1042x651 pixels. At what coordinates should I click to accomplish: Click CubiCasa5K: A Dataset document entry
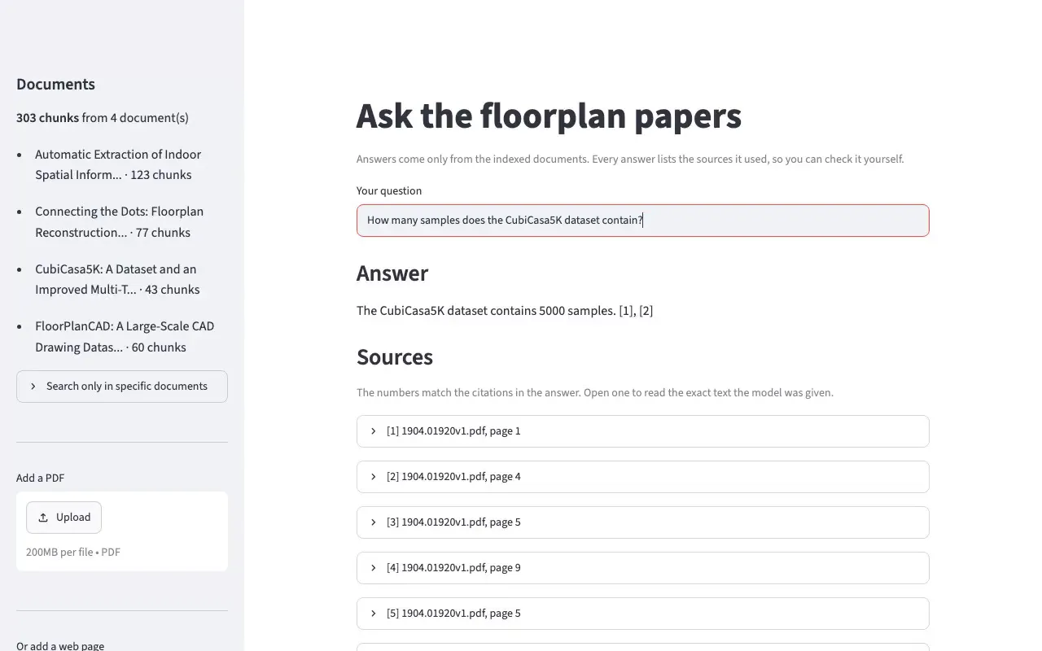pos(117,279)
